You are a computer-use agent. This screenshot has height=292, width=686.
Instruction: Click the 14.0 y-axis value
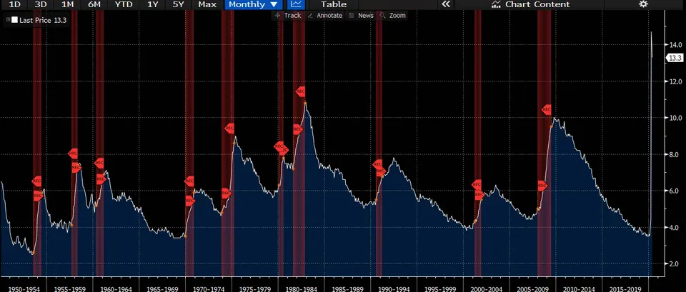(x=675, y=44)
